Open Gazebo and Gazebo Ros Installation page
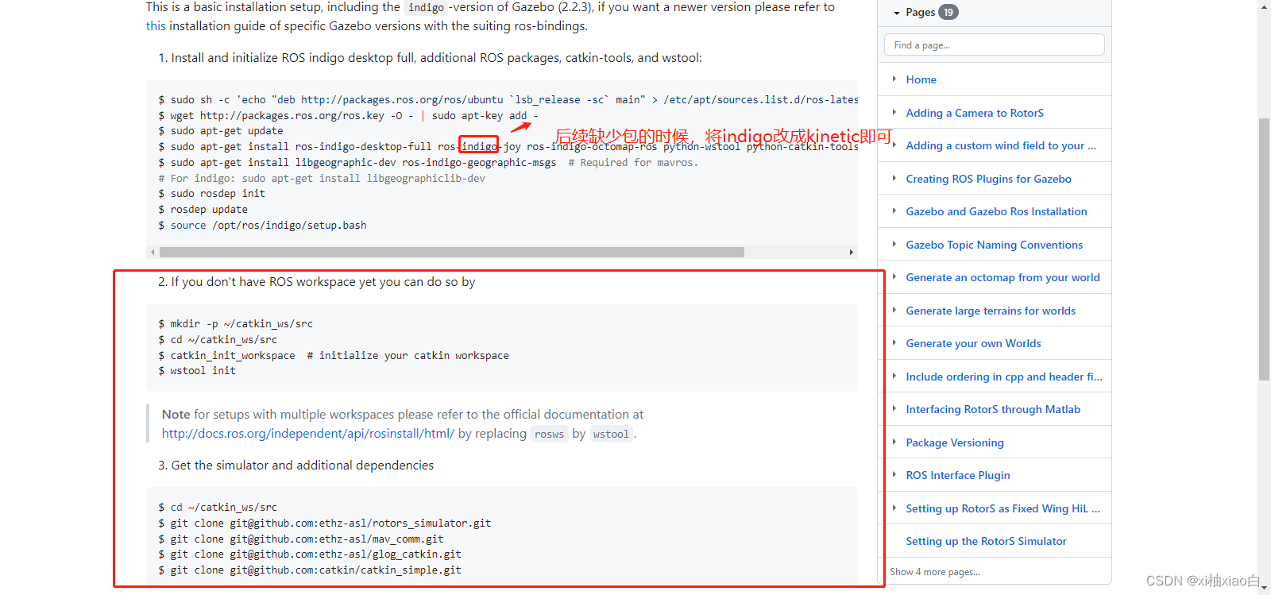Screen dimensions: 1271x595 pyautogui.click(x=996, y=211)
